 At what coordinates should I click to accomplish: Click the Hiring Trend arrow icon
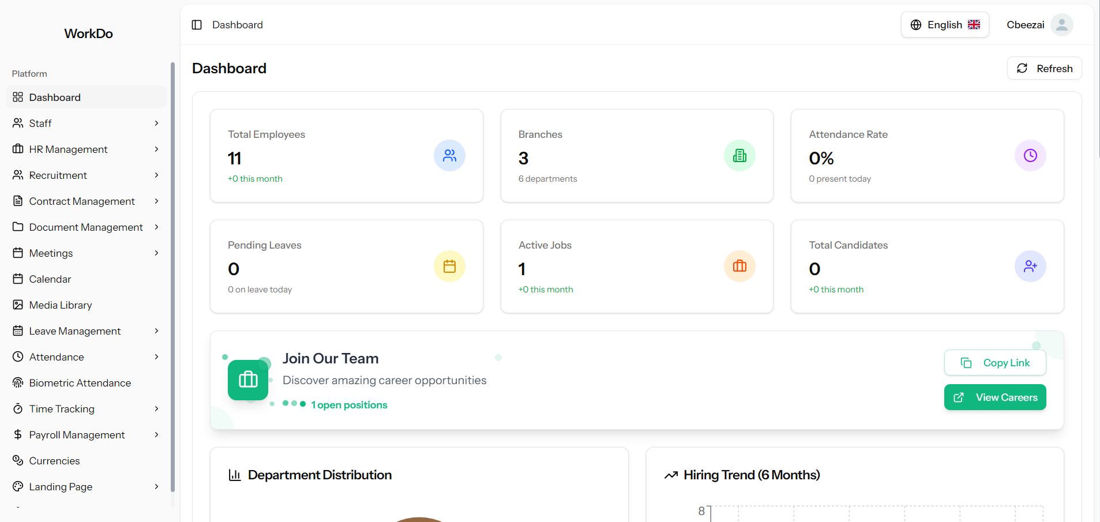671,475
